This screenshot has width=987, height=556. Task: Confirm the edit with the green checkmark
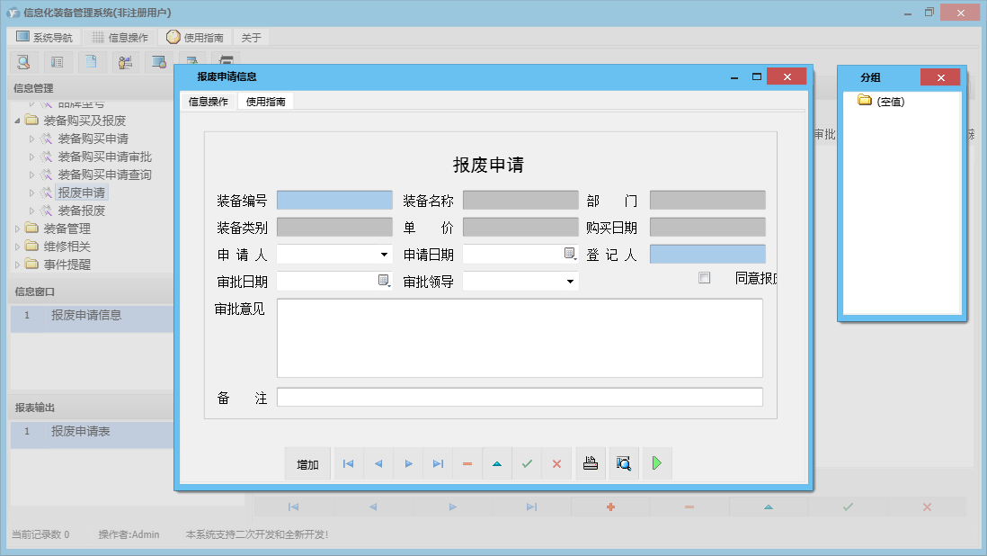[527, 463]
